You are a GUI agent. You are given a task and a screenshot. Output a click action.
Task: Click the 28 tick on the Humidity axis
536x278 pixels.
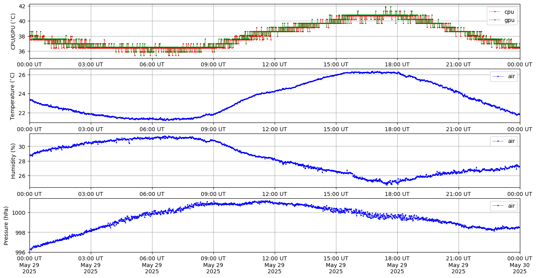[22, 161]
